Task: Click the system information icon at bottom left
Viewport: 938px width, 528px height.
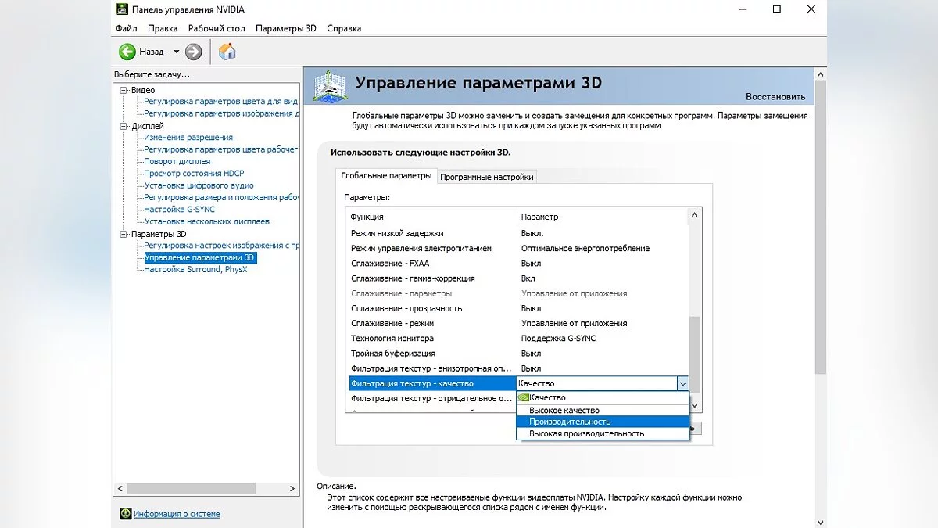Action: [x=124, y=514]
